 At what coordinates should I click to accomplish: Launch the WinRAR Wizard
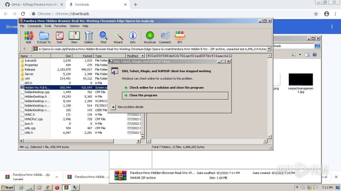[118, 37]
